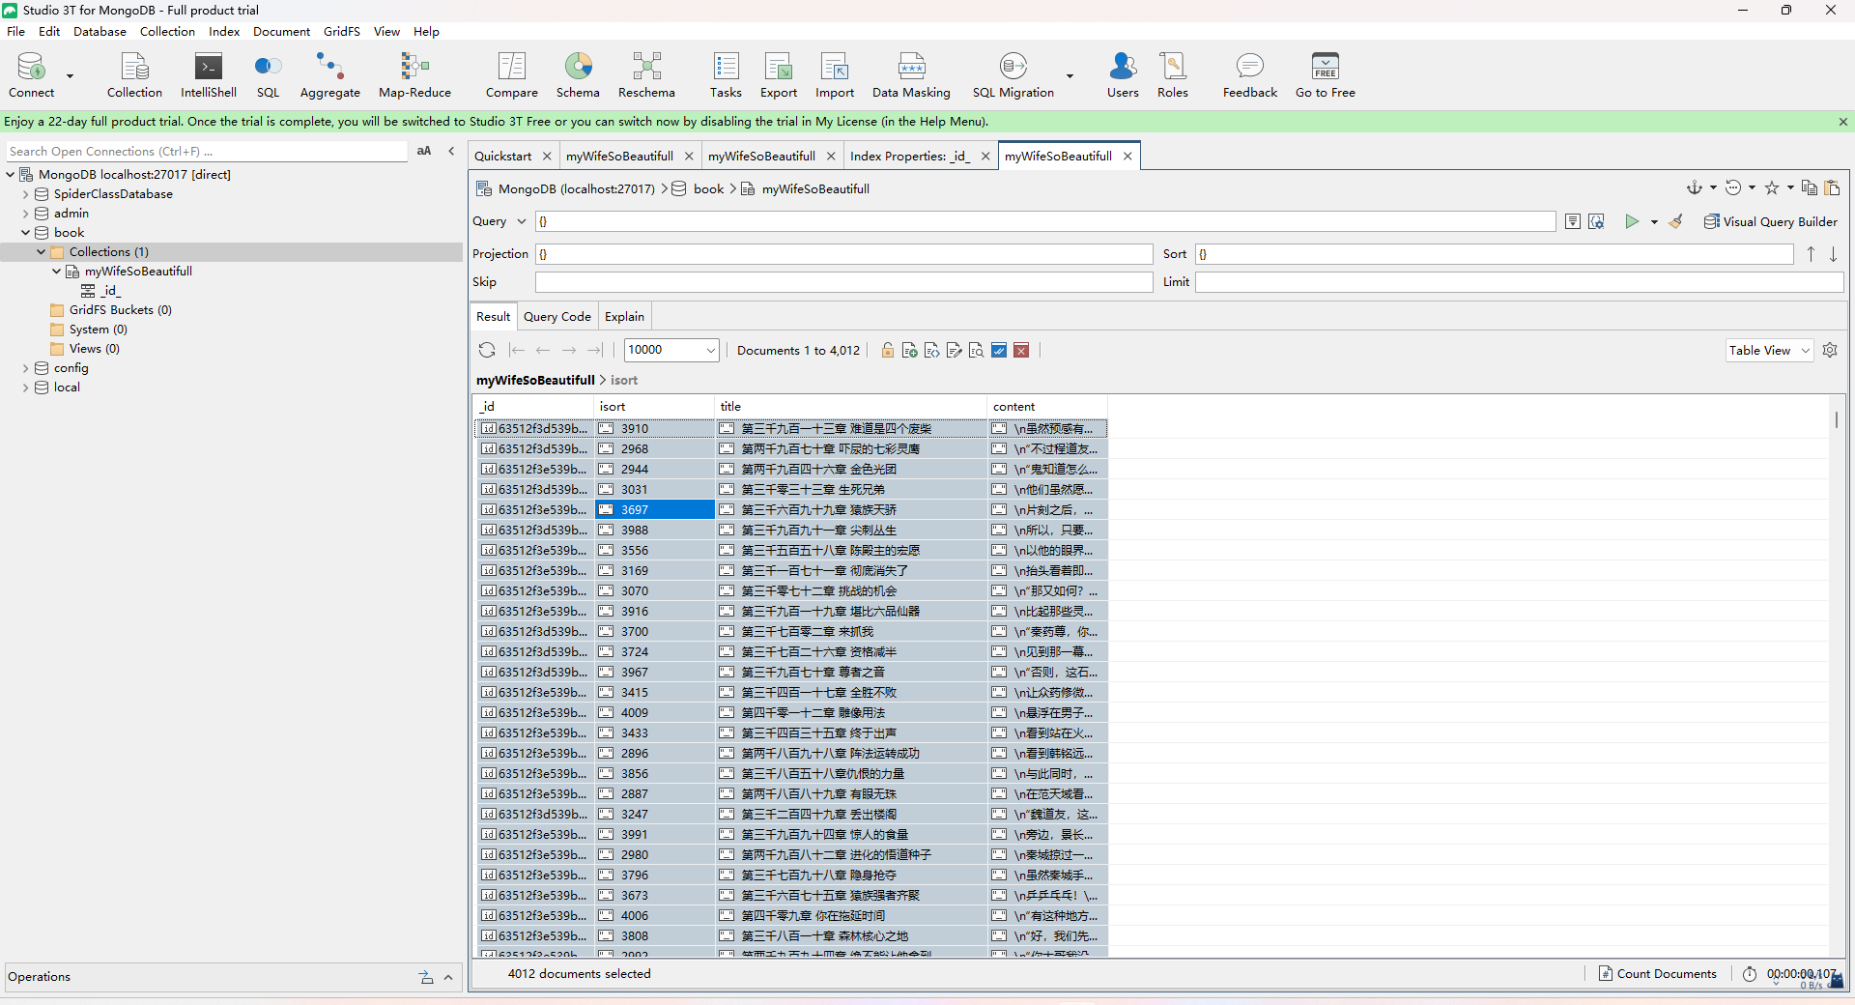Open the bookmark star dropdown arrow
The width and height of the screenshot is (1855, 1005).
click(1790, 188)
